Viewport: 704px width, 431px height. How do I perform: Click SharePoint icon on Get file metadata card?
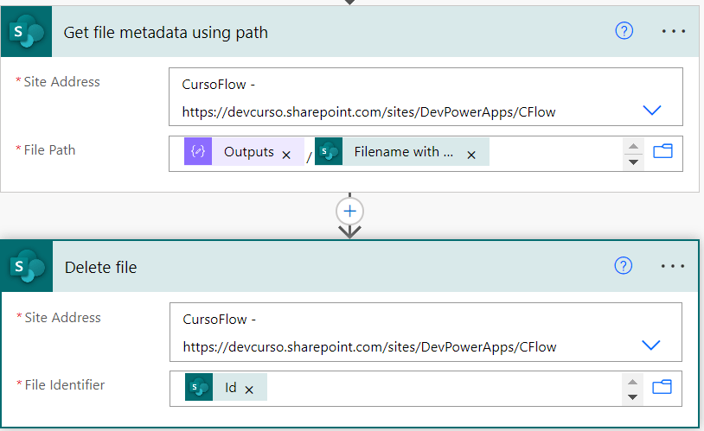(x=27, y=31)
